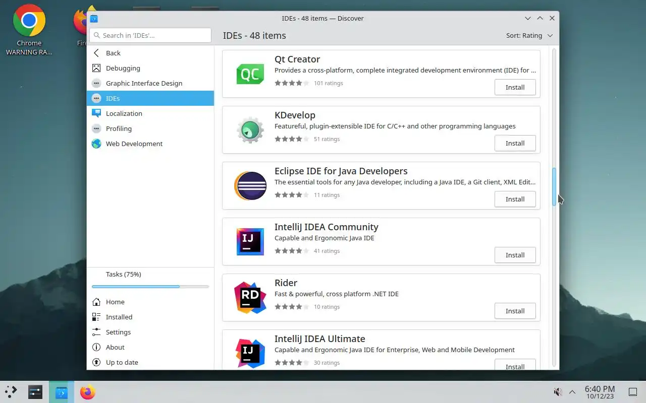Click the vertical scrollbar handle
This screenshot has width=646, height=403.
[554, 186]
